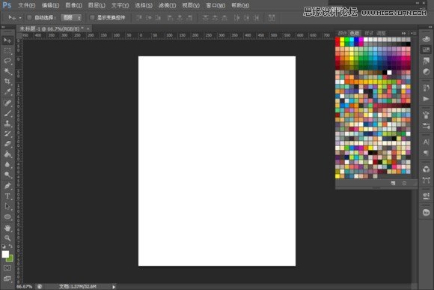434x290 pixels.
Task: Select the Lasso tool
Action: [x=7, y=61]
